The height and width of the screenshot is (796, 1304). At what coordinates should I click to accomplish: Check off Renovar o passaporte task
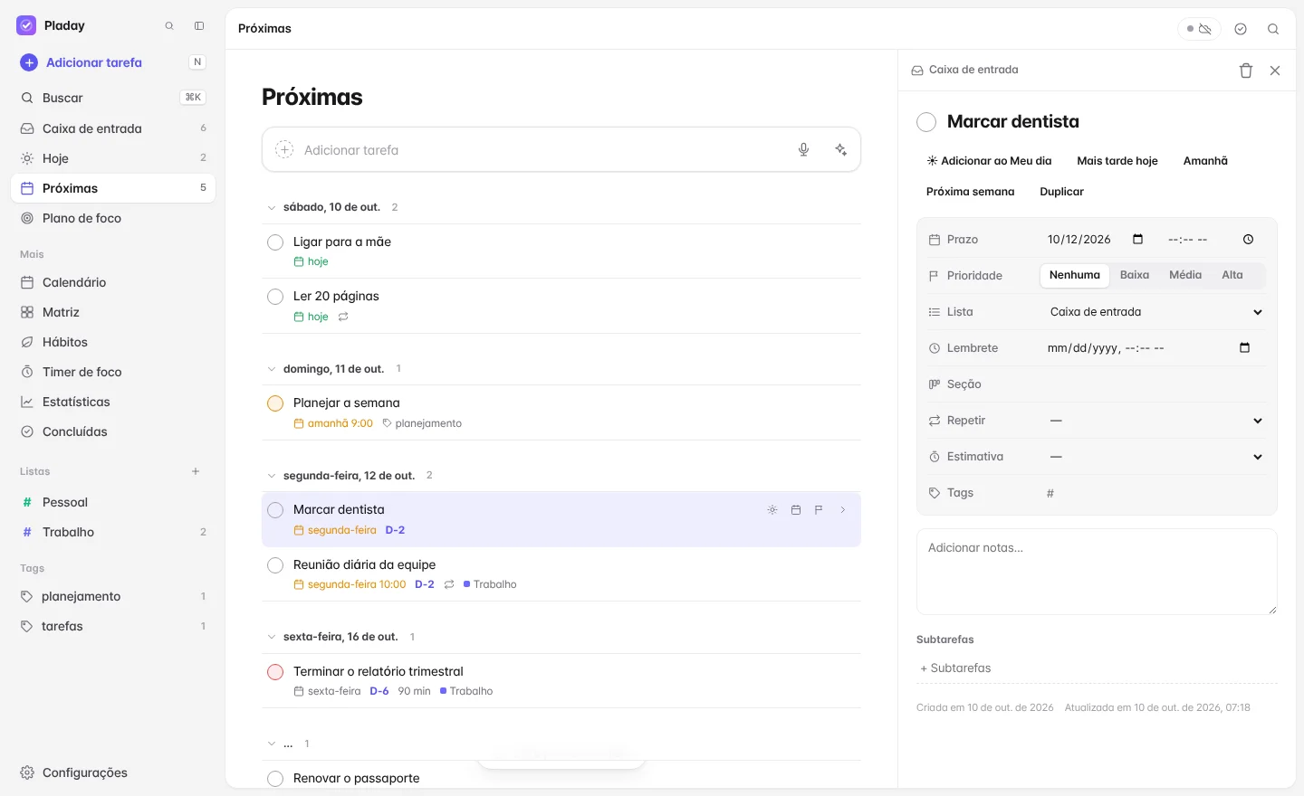[275, 779]
